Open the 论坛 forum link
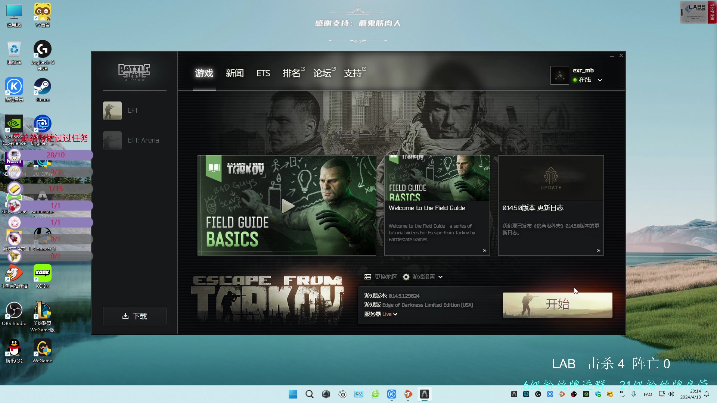The height and width of the screenshot is (403, 717). [324, 73]
